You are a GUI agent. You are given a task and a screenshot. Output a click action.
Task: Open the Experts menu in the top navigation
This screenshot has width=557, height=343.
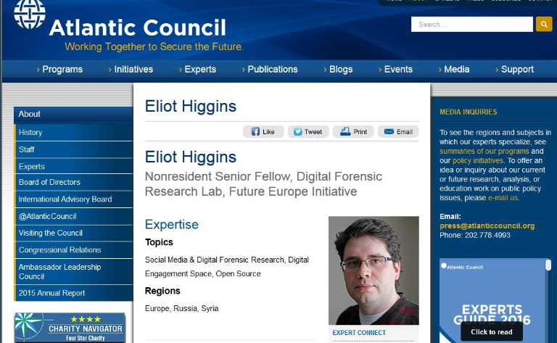coord(197,69)
